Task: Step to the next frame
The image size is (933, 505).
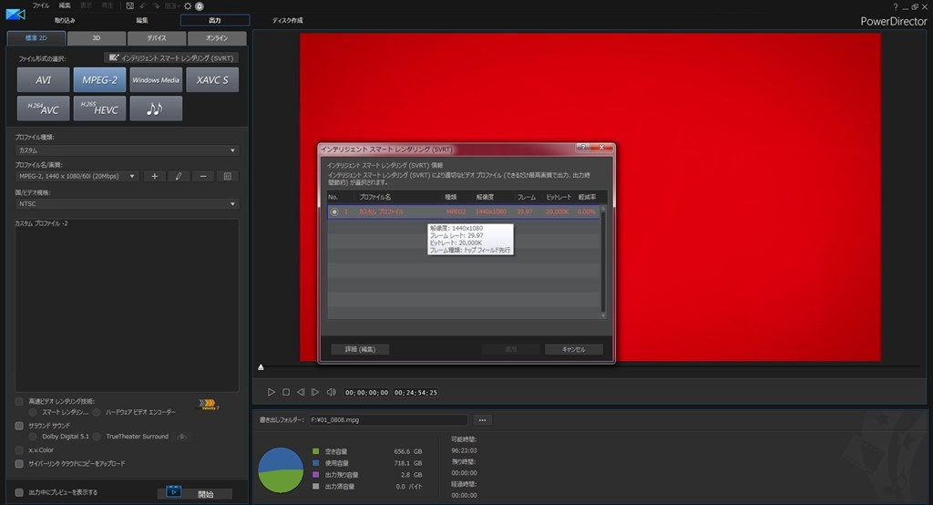Action: coord(315,392)
